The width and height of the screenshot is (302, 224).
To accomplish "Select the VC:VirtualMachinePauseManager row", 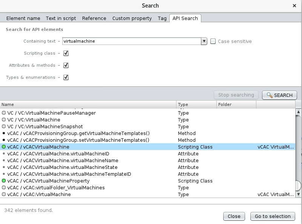I will click(x=147, y=113).
